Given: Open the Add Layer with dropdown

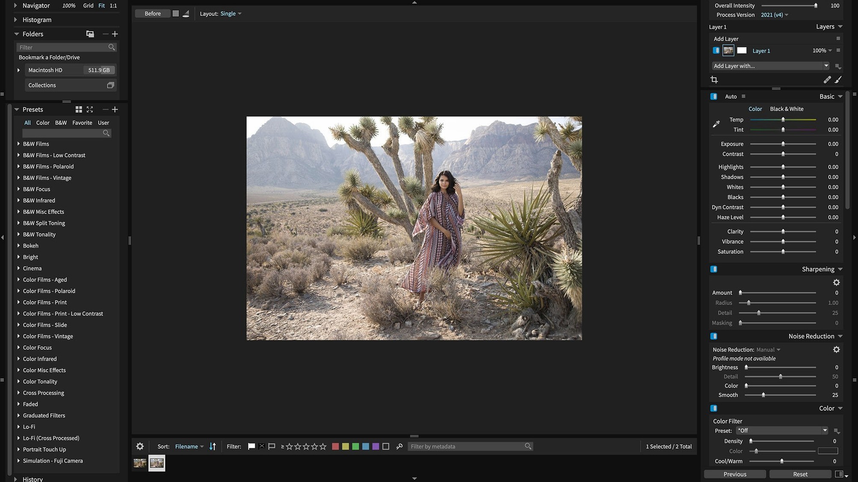Looking at the screenshot, I should pyautogui.click(x=771, y=66).
